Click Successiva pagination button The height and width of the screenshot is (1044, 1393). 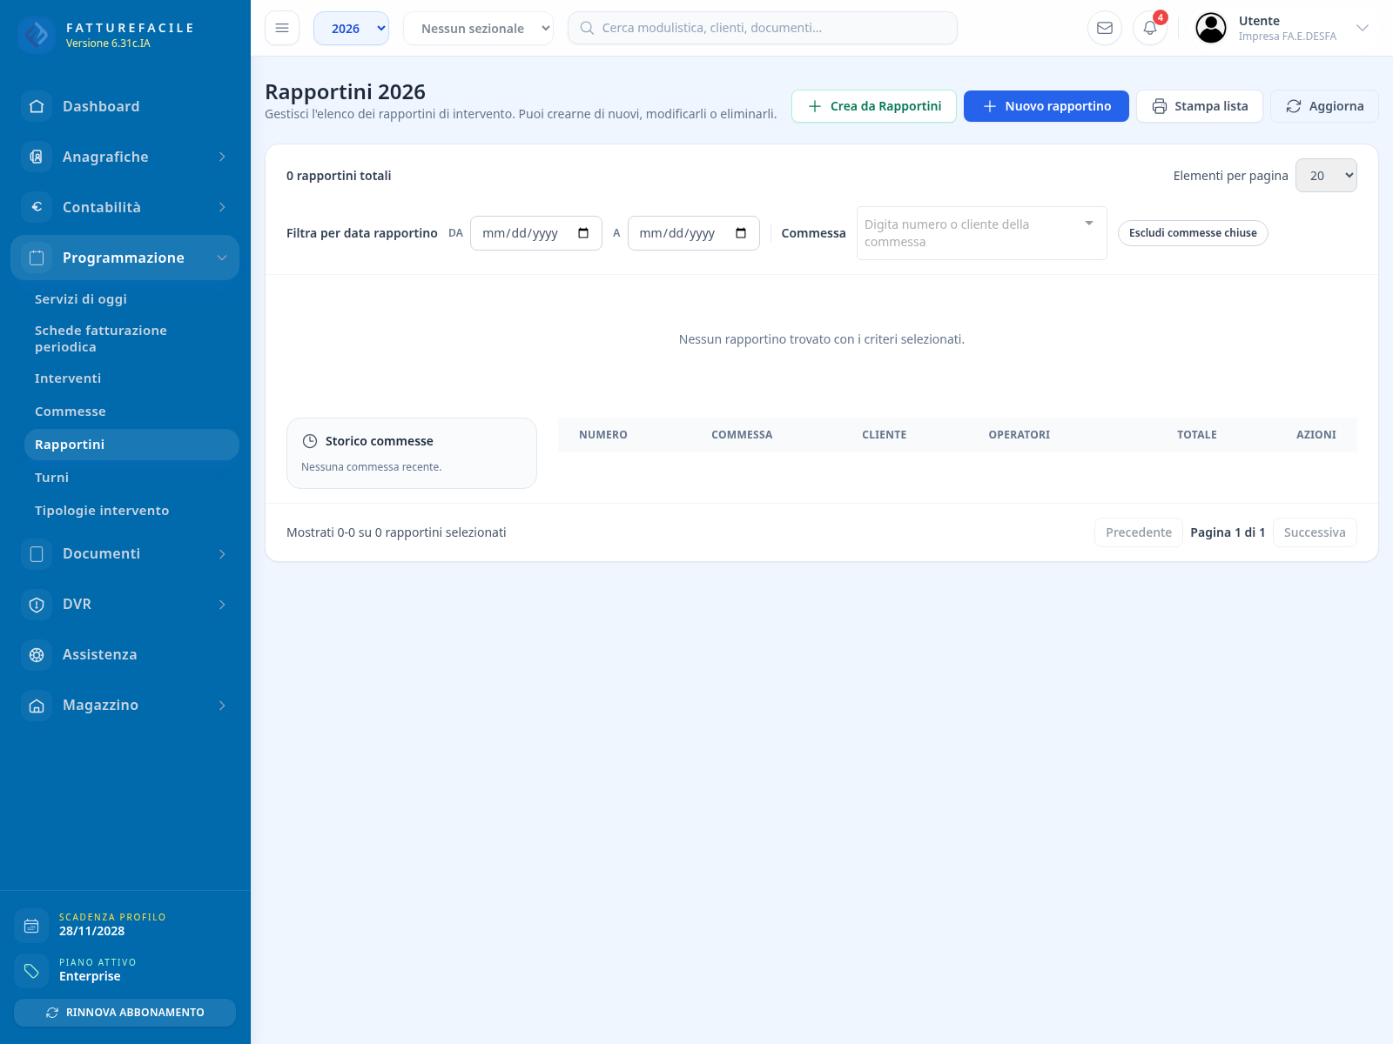(1315, 532)
